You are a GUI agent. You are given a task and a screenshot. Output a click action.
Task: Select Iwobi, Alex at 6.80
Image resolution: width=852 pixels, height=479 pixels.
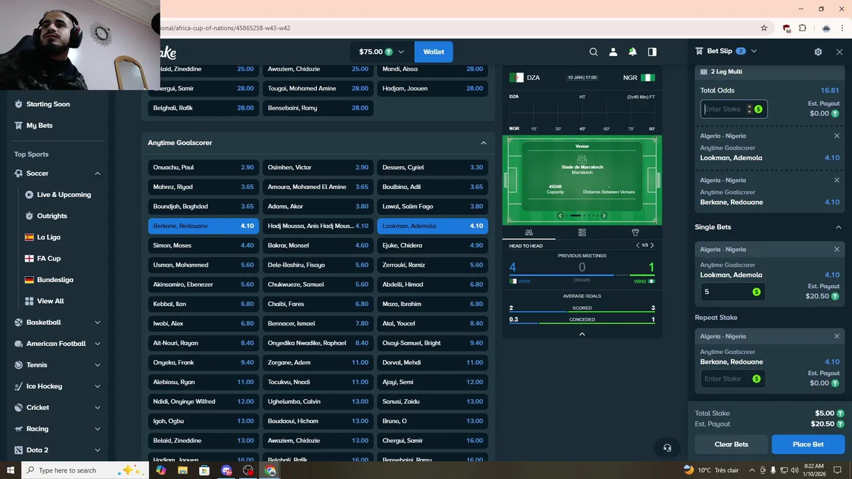pyautogui.click(x=204, y=323)
